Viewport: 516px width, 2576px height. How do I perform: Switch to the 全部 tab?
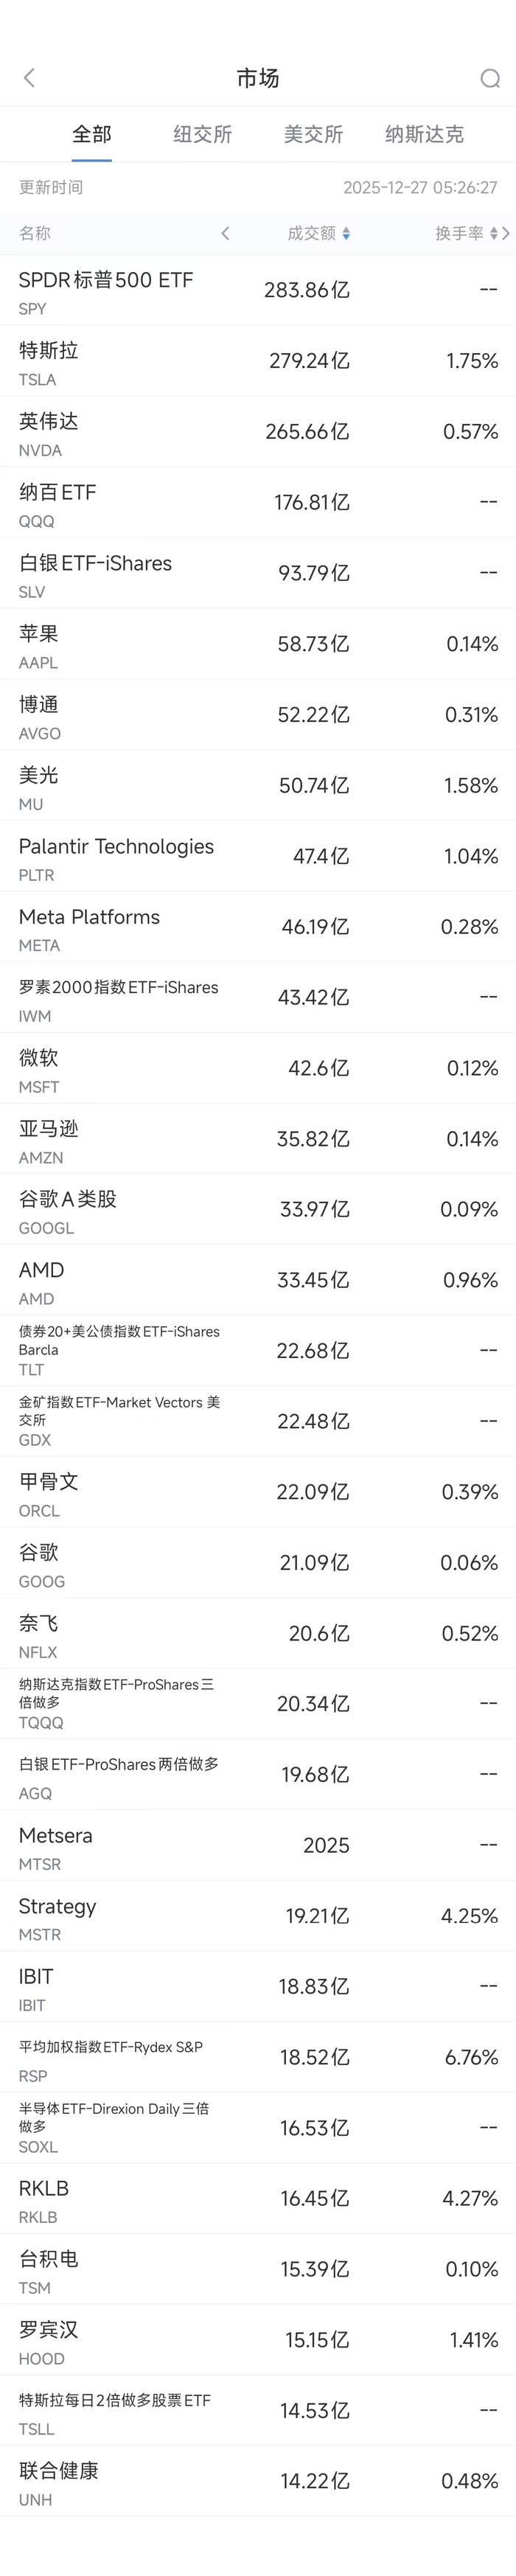[92, 134]
